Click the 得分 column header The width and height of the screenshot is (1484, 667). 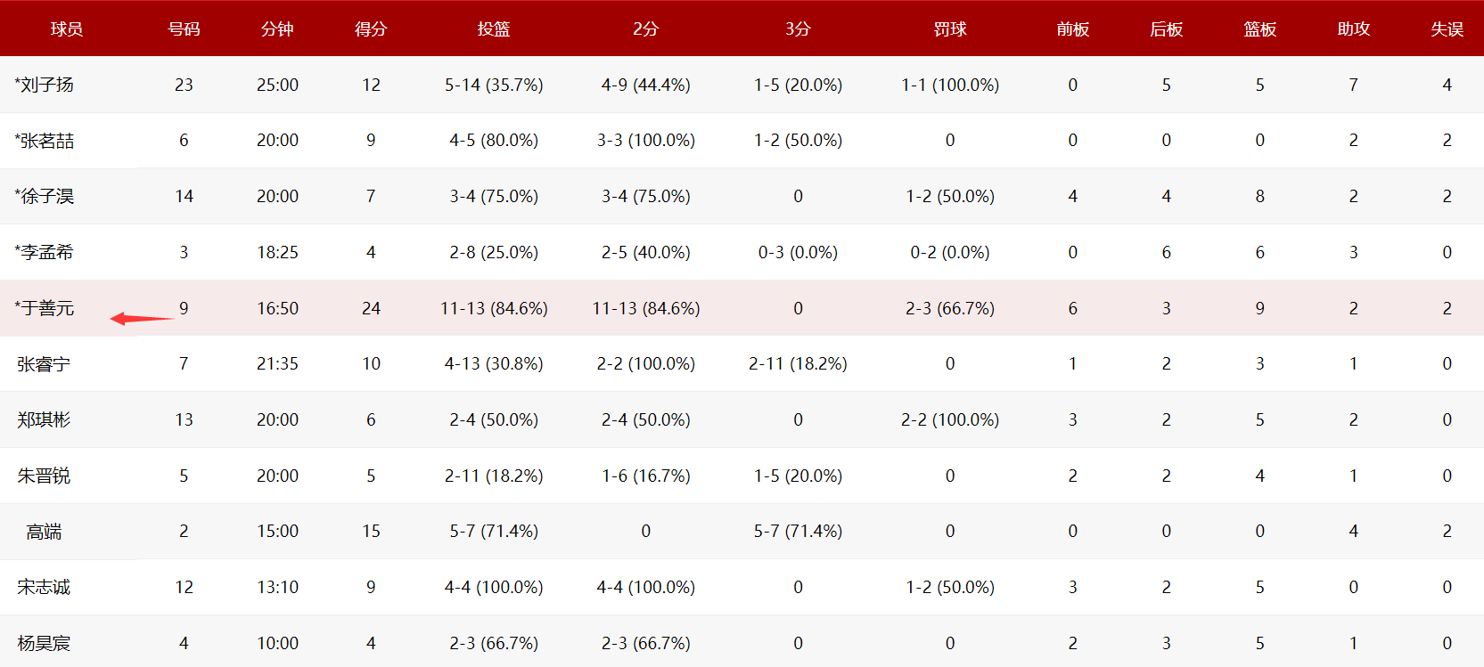point(371,29)
